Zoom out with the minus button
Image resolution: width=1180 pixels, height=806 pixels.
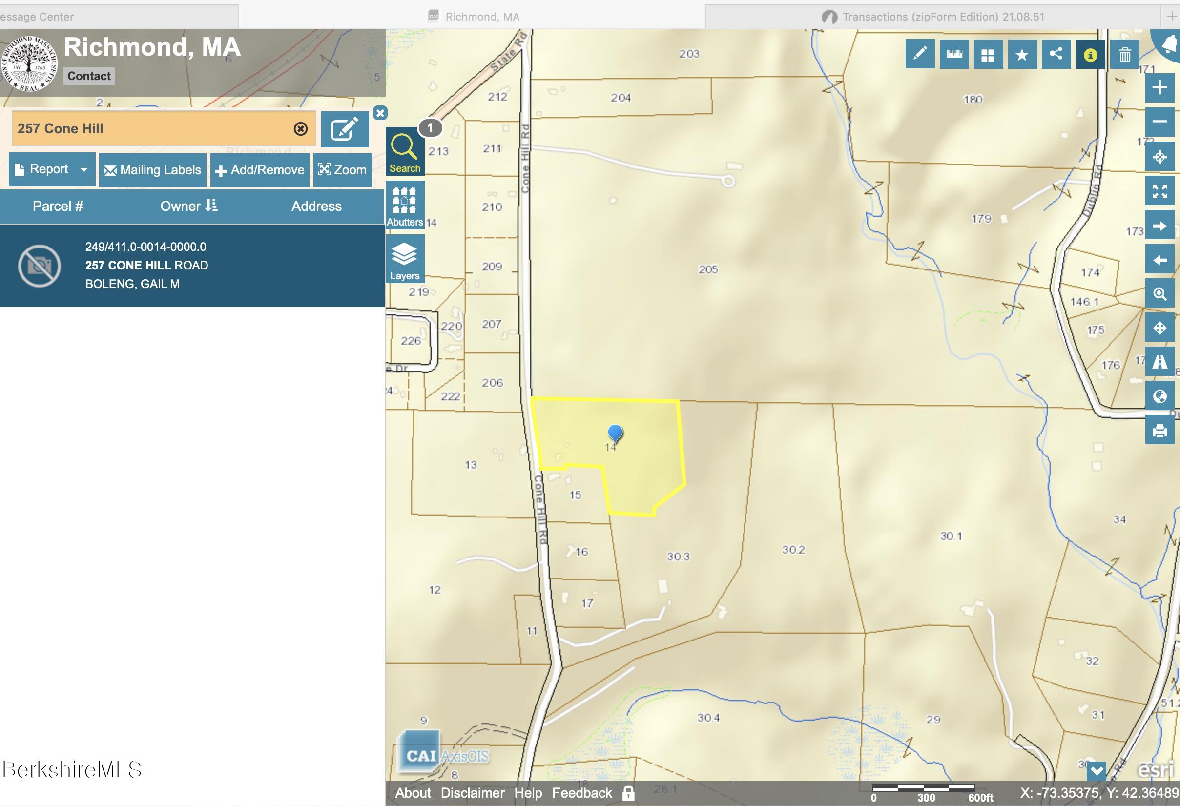click(1159, 122)
